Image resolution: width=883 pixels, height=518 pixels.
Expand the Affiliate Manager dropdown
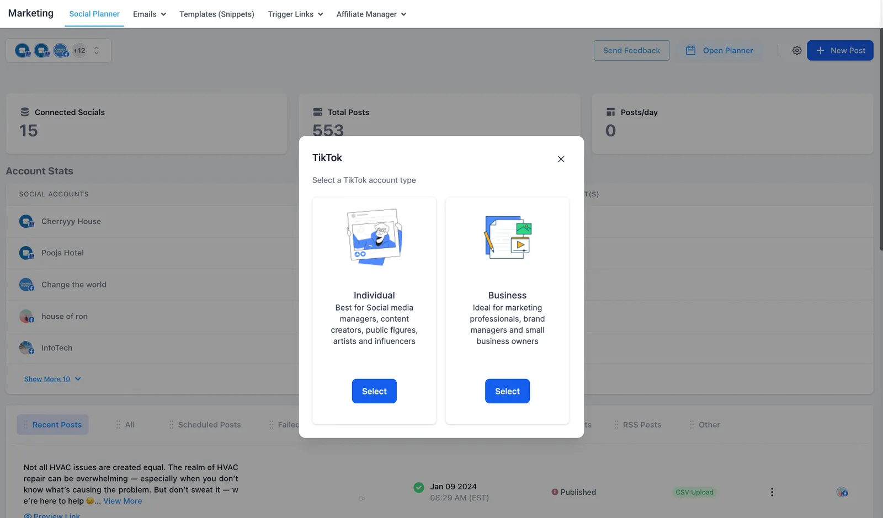[371, 14]
